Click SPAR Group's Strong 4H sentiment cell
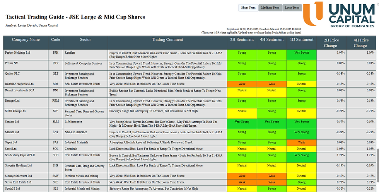The height and width of the screenshot is (192, 379). [x=271, y=113]
